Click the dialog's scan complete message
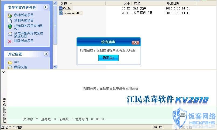 (x=108, y=50)
